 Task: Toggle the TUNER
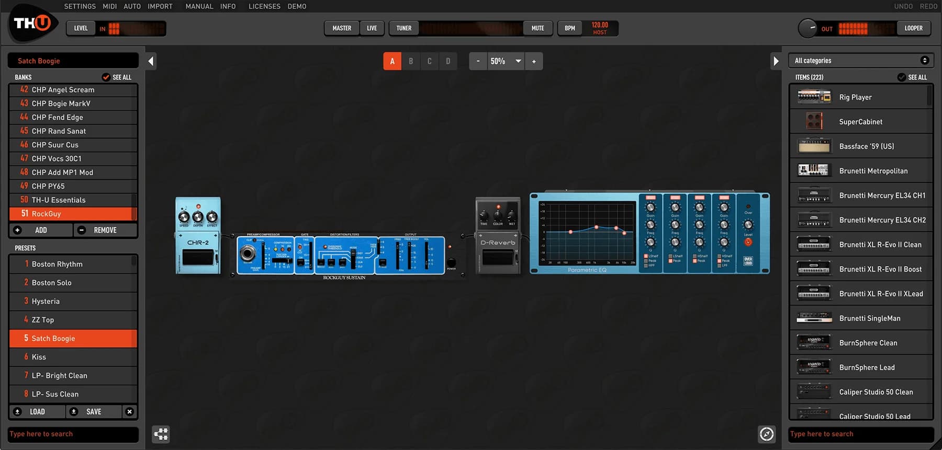tap(404, 28)
